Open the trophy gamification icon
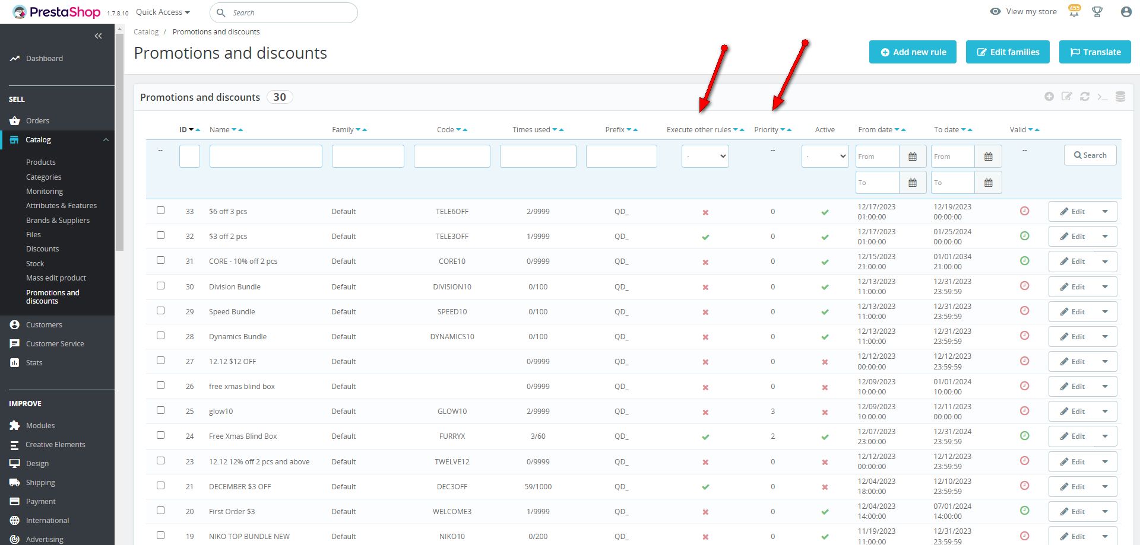The image size is (1140, 545). pos(1097,12)
